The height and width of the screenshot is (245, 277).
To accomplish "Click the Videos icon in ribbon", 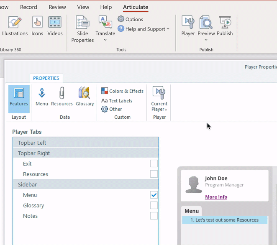I will point(55,26).
